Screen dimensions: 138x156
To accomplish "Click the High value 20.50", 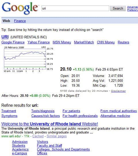I will [76, 81].
